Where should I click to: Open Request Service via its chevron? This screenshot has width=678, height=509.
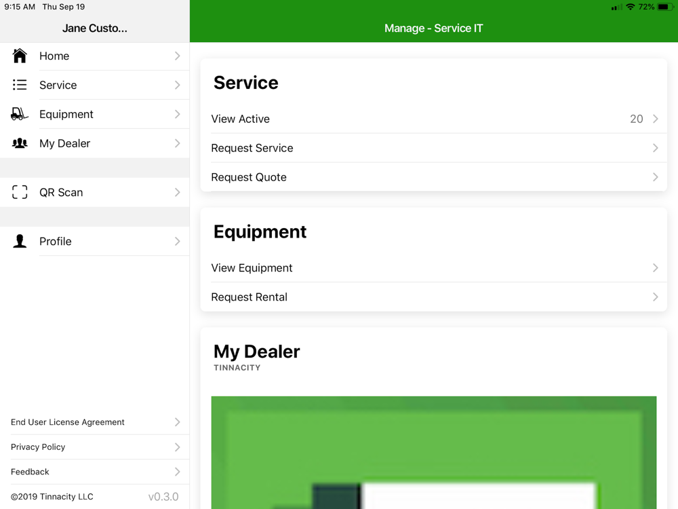656,148
